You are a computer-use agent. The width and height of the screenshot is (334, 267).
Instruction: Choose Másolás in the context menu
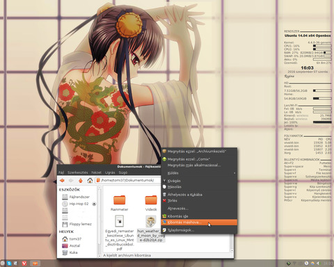(199, 187)
